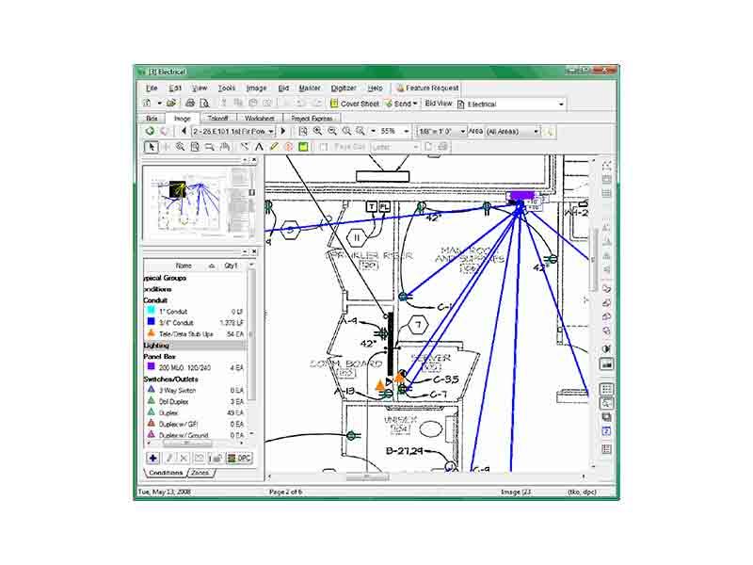Select the arrow pointer tool
Image resolution: width=753 pixels, height=565 pixels.
click(x=152, y=147)
